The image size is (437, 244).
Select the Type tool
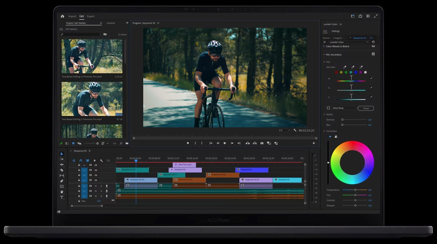62,197
